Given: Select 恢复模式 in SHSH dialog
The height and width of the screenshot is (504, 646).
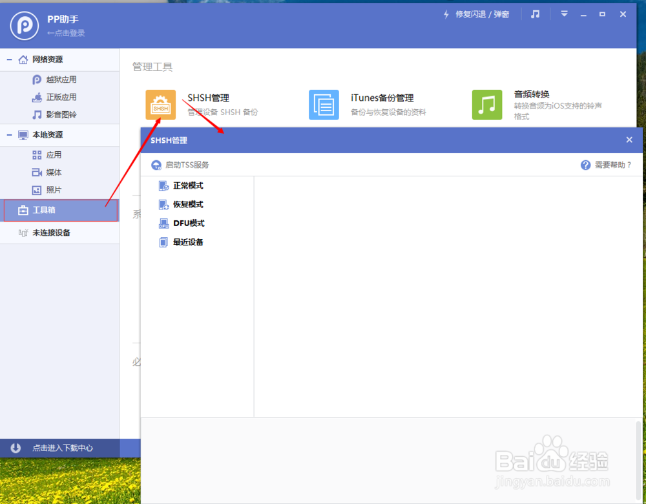Looking at the screenshot, I should (x=188, y=204).
